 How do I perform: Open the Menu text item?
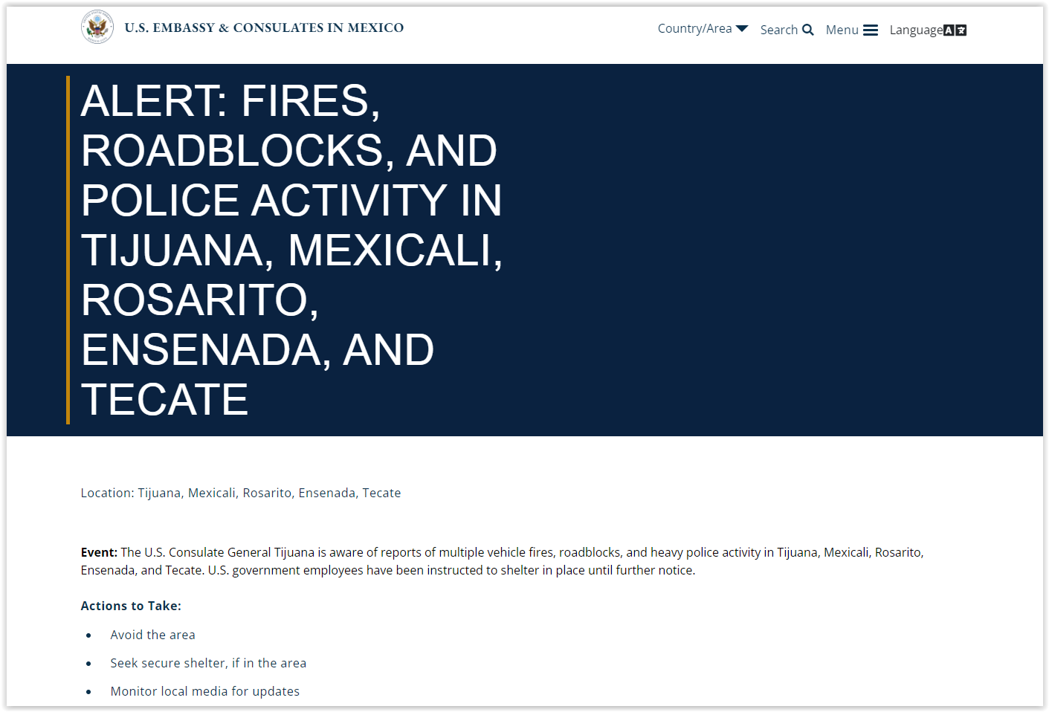(x=842, y=30)
